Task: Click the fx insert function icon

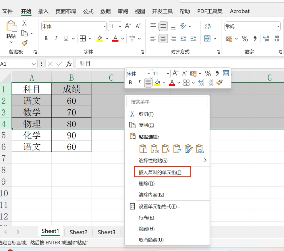Action: coord(69,64)
